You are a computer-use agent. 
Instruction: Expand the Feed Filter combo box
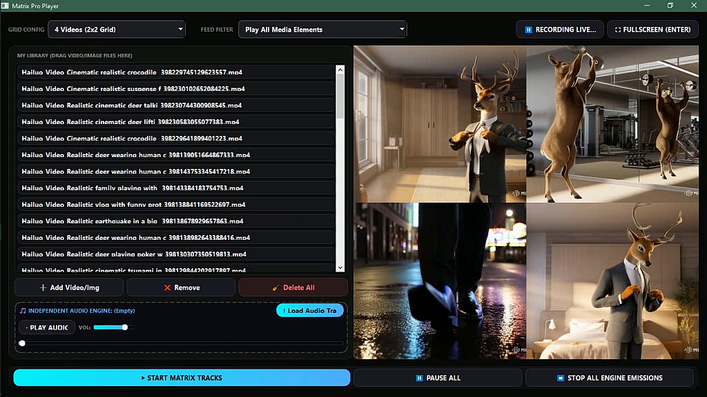(322, 29)
